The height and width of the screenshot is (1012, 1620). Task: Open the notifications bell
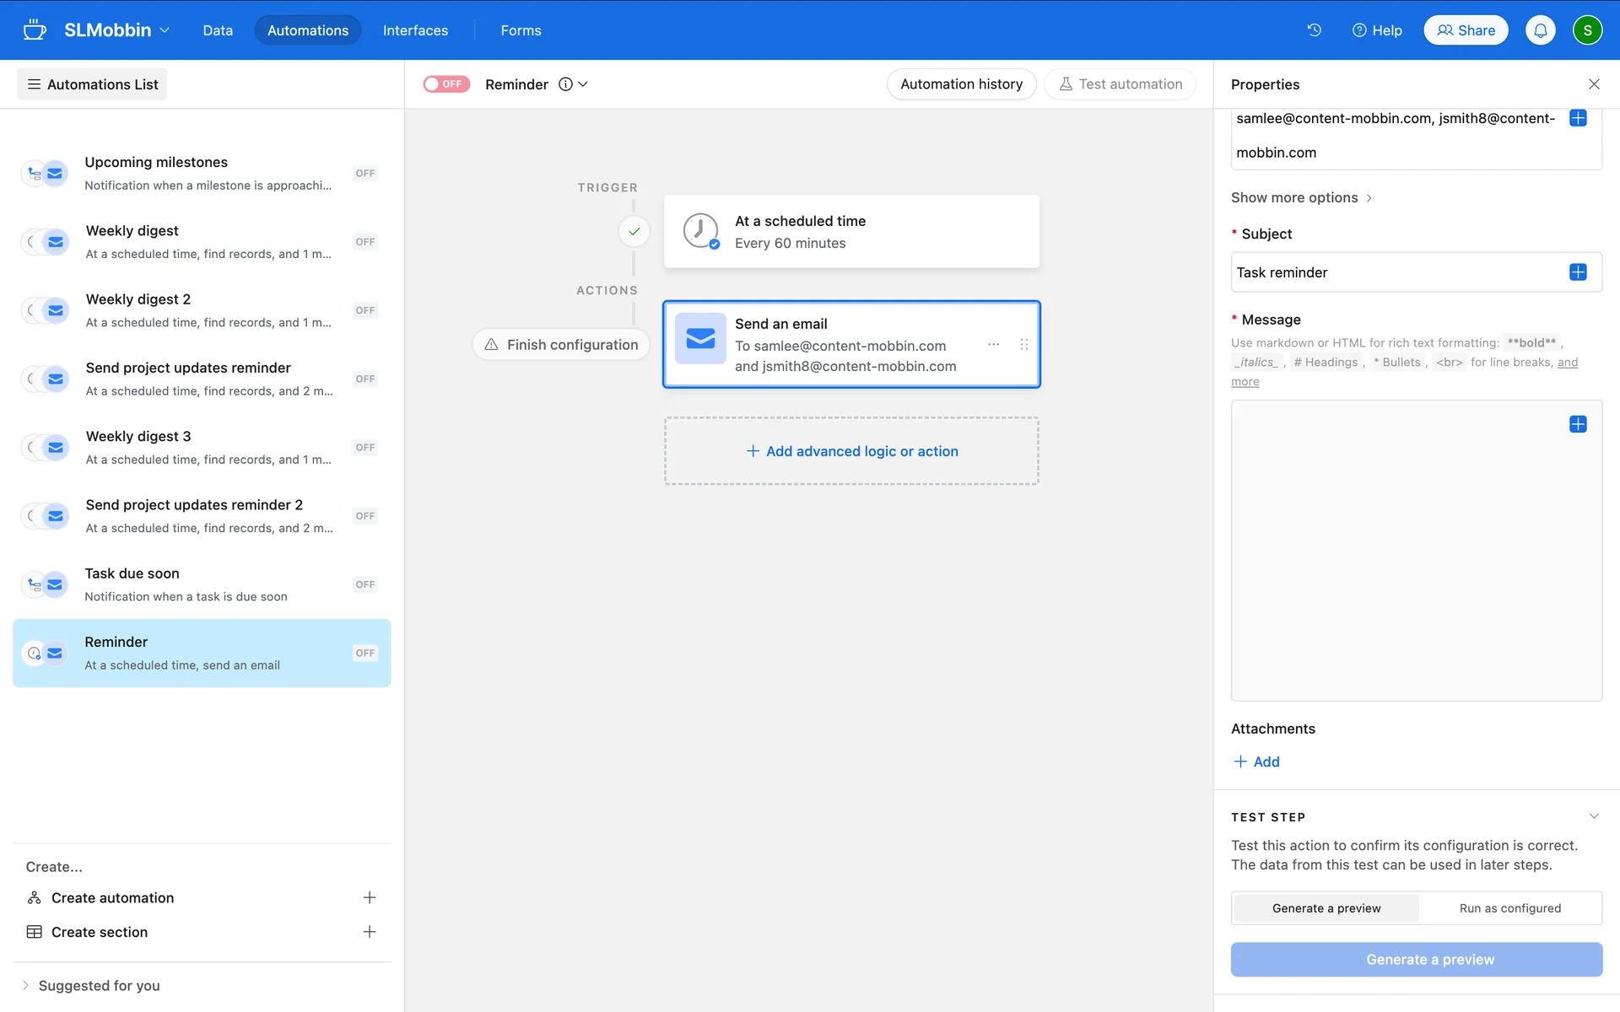pyautogui.click(x=1540, y=30)
